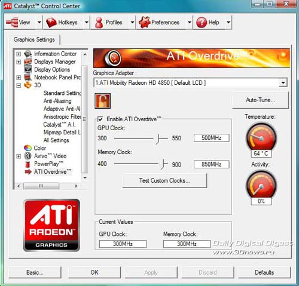The image size is (299, 286).
Task: Expand the Displays Manager node
Action: click(19, 62)
